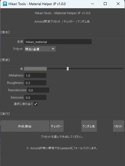Click the 色 slider handle
The width and height of the screenshot is (125, 166).
click(x=68, y=69)
